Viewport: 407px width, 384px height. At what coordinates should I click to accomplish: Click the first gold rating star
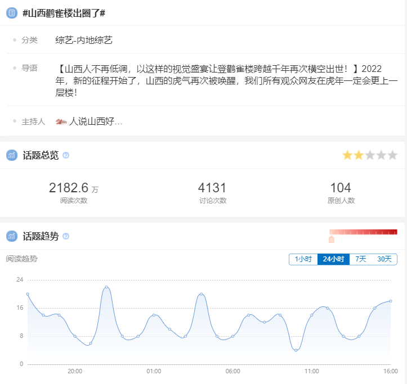coord(347,155)
